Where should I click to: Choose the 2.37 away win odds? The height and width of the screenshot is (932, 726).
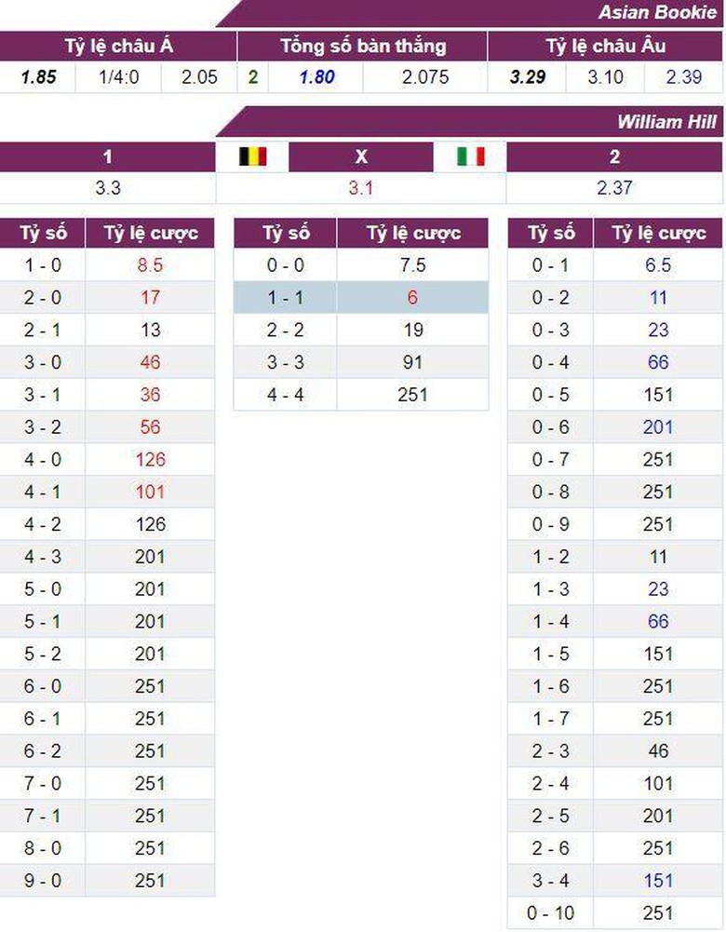(x=614, y=188)
